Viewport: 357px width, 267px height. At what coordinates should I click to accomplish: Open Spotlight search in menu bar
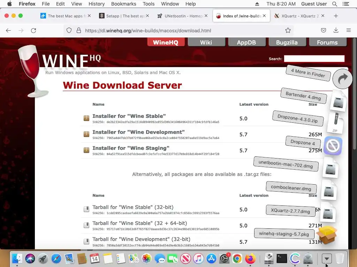[x=334, y=4]
